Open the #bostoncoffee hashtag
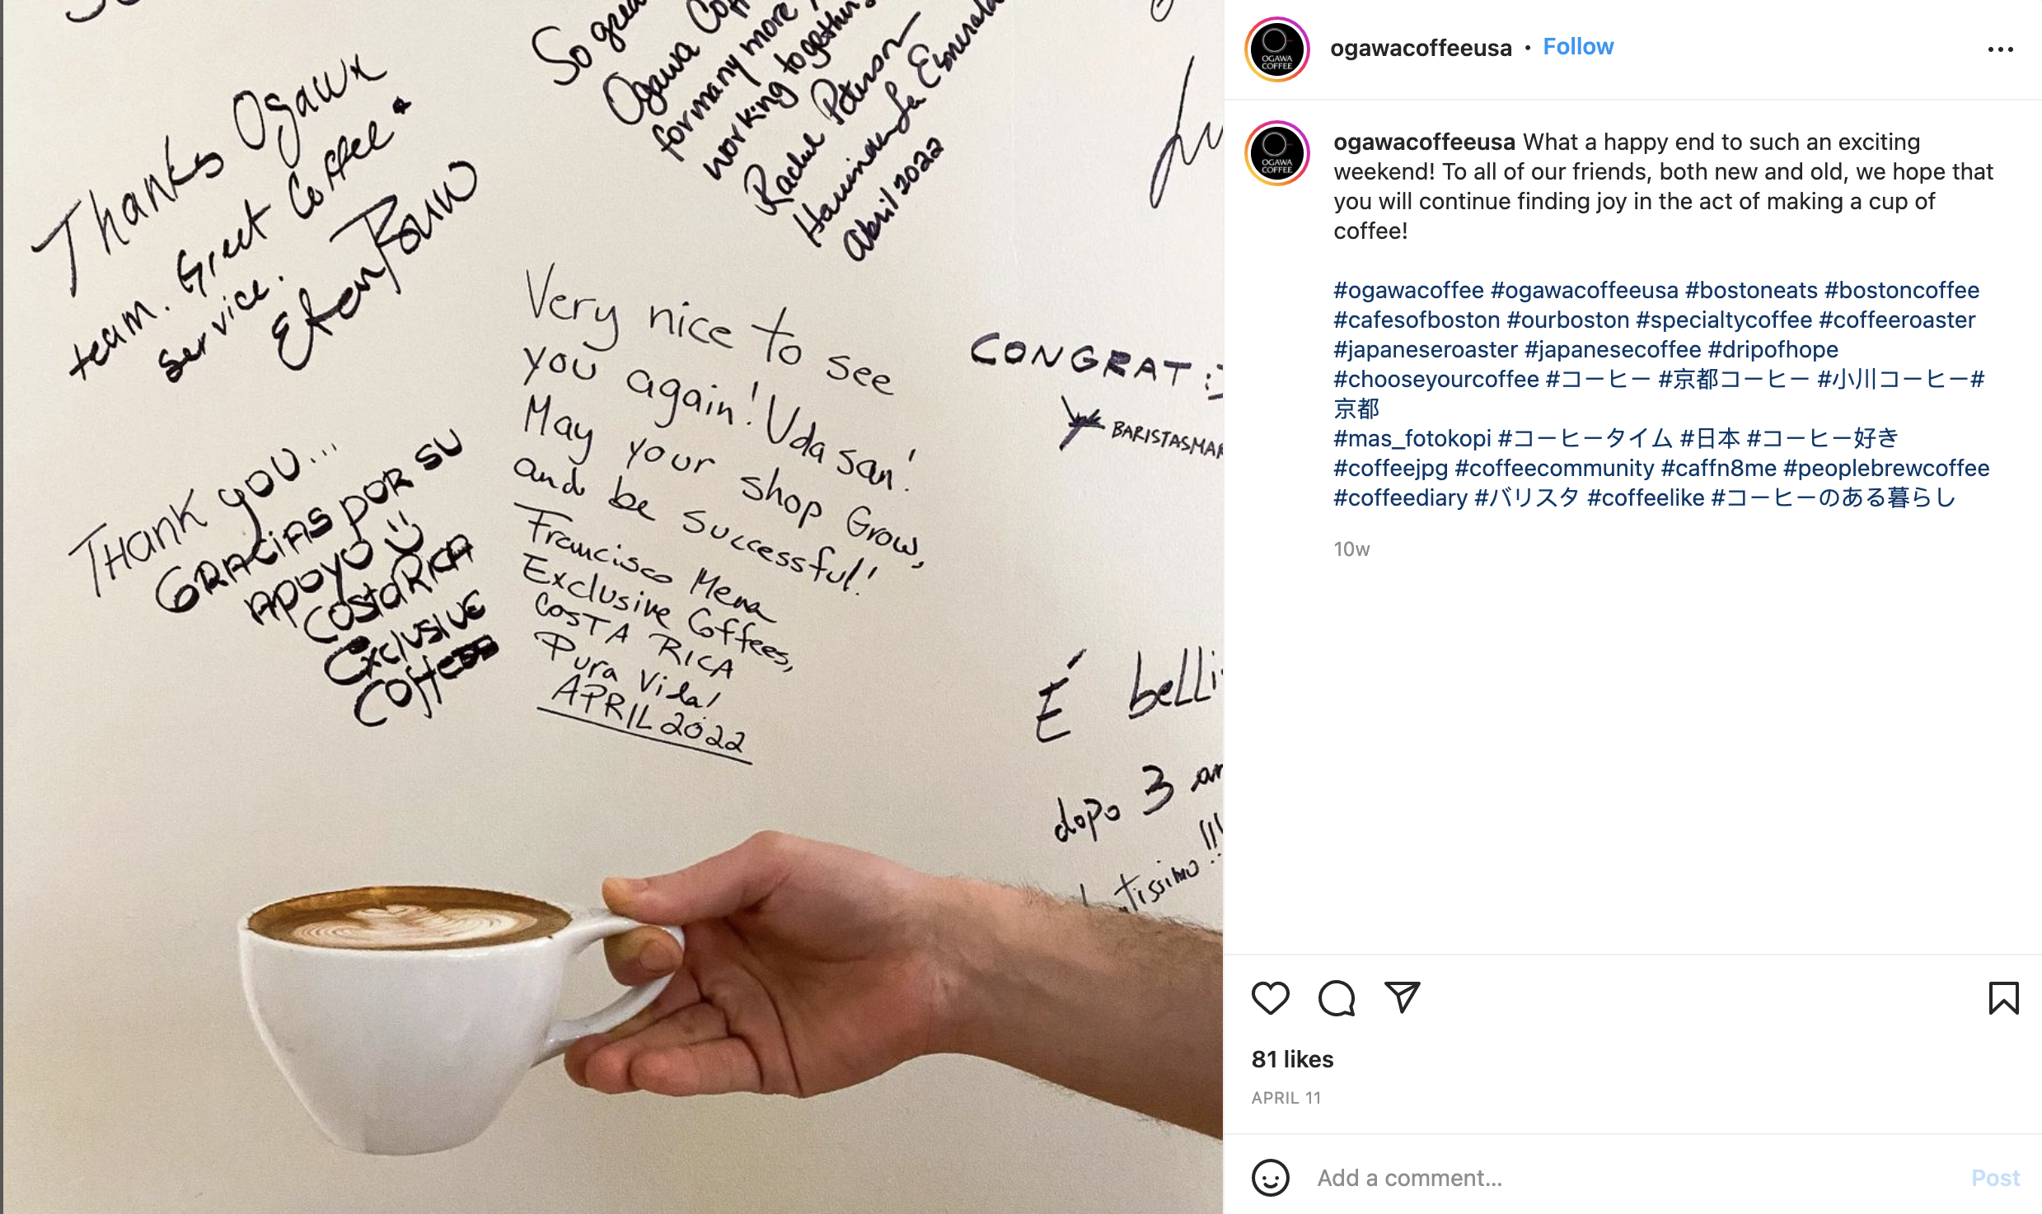 [1901, 290]
